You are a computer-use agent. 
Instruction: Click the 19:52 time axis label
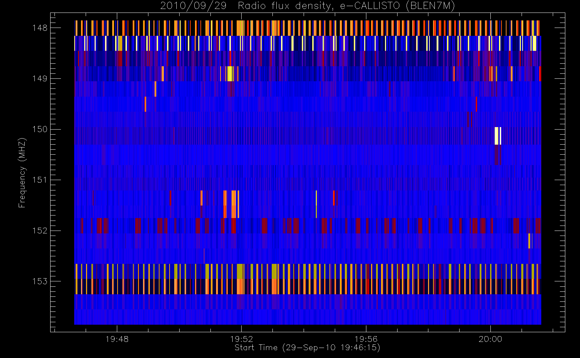pos(241,339)
